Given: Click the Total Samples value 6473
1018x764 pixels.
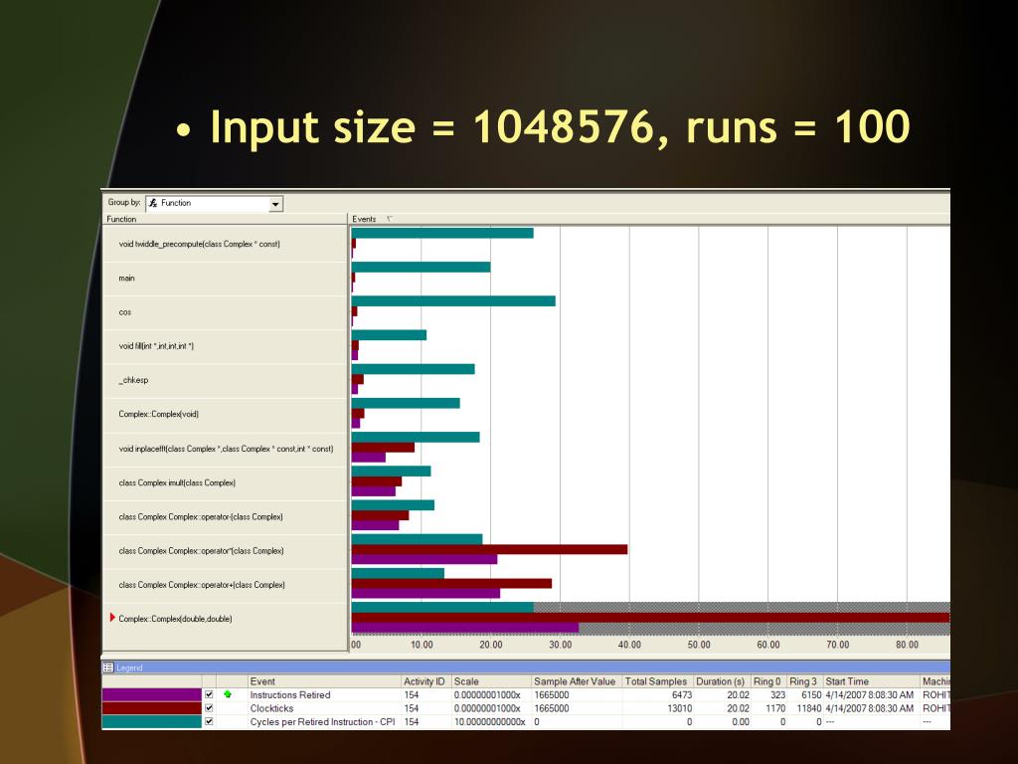Looking at the screenshot, I should (682, 695).
